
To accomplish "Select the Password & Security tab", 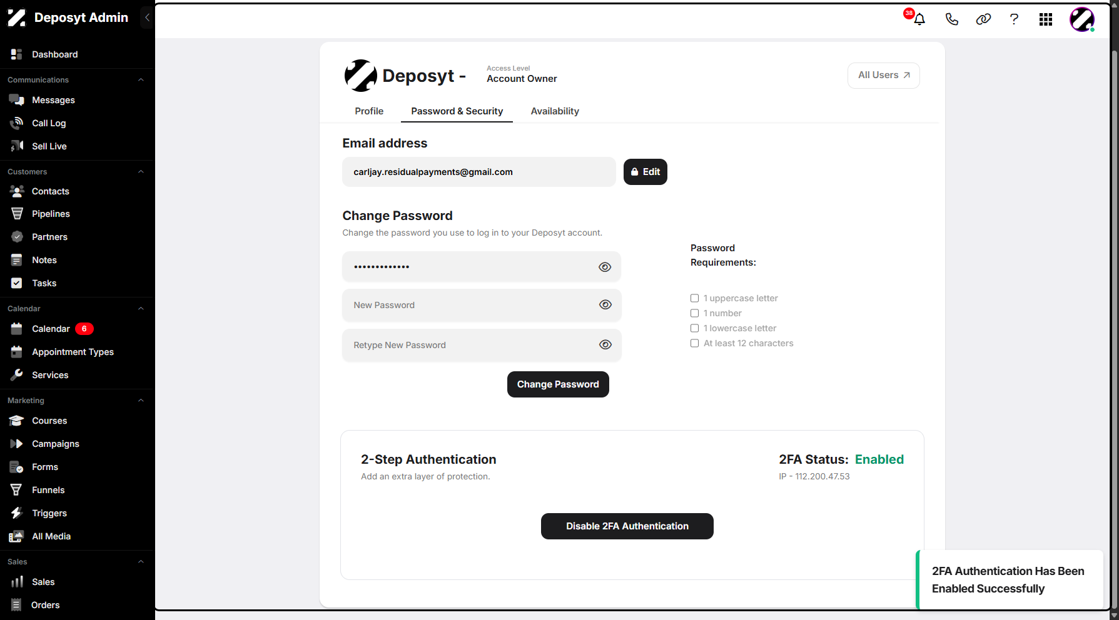I will (x=457, y=111).
